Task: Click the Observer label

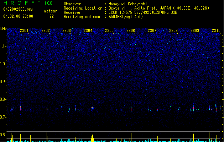Action: [72, 4]
